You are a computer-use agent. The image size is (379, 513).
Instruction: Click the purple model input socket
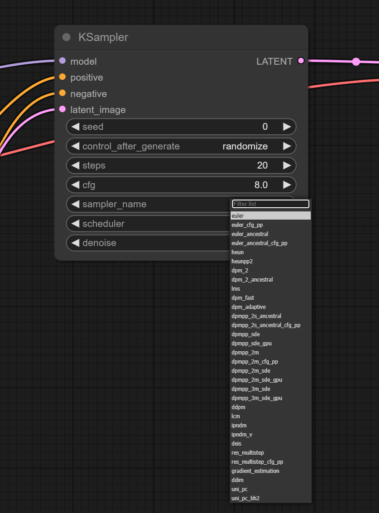(62, 61)
